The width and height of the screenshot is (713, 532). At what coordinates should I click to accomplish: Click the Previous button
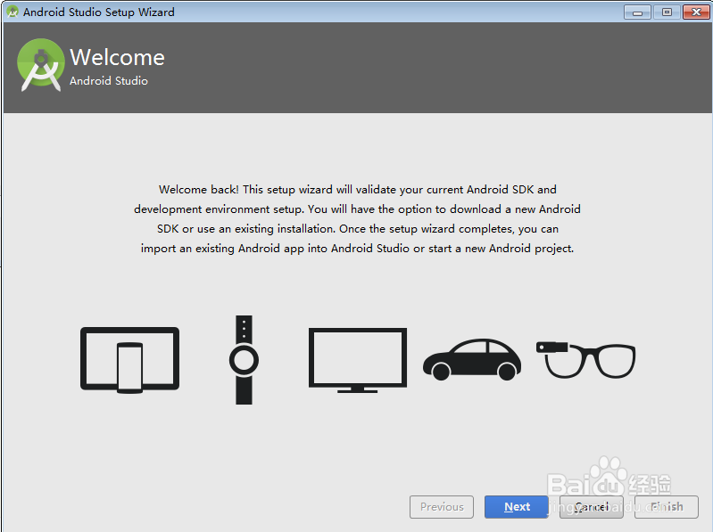pyautogui.click(x=442, y=506)
